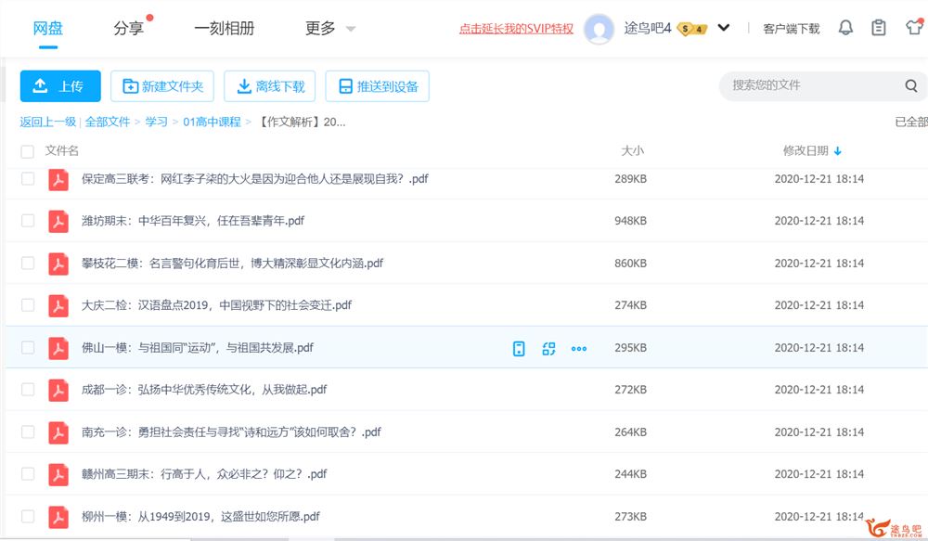
Task: Click the search magnifier icon
Action: 911,85
